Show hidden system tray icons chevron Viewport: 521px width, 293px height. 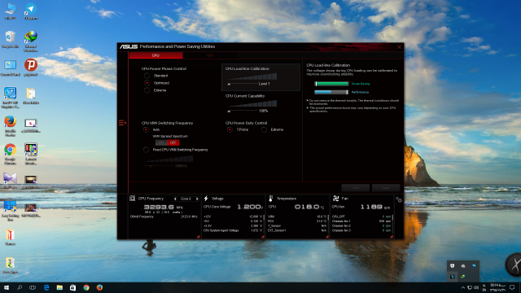(x=463, y=287)
